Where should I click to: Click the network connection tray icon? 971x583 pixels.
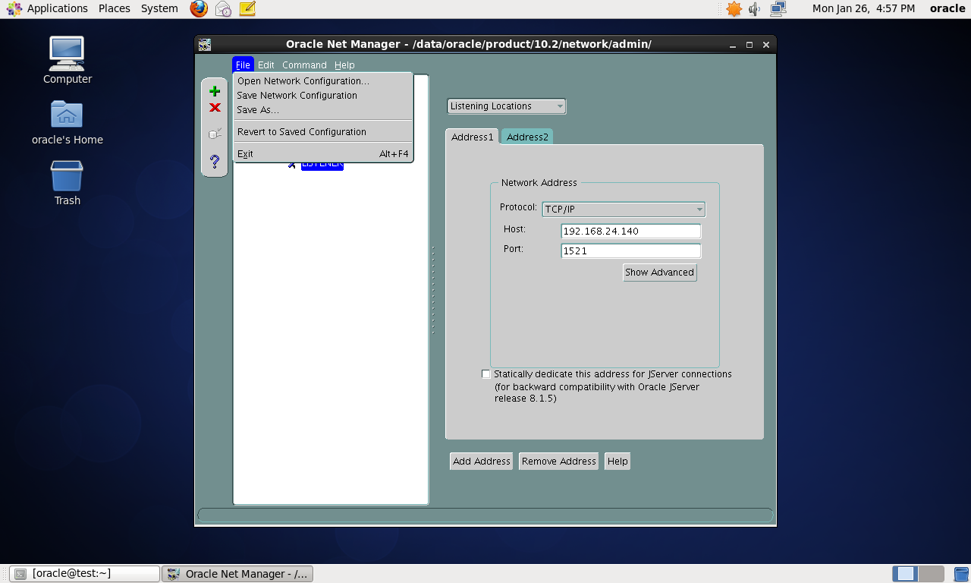point(778,8)
